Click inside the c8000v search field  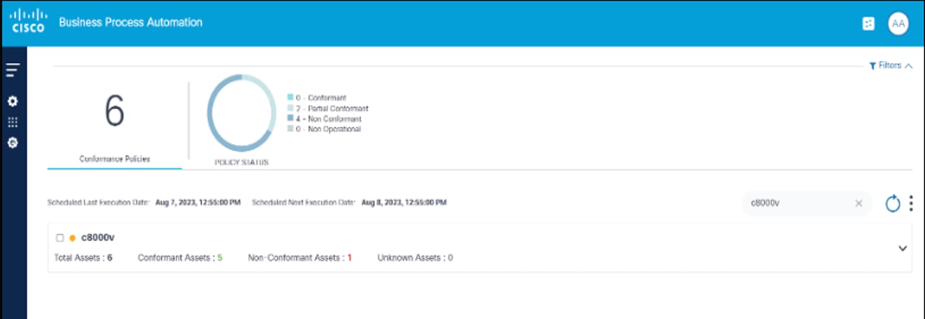[x=798, y=203]
